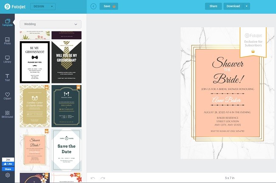Open the Photo panel
Screen dimensions: 276x183
(x=7, y=41)
